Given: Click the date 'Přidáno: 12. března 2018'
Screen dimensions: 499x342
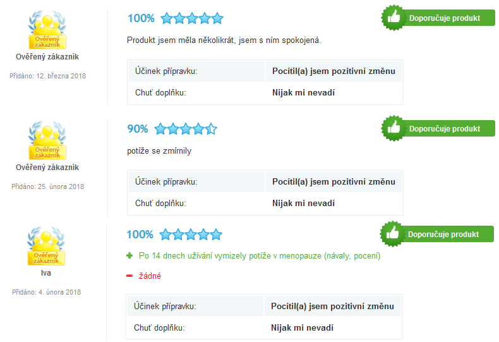Looking at the screenshot, I should [x=48, y=76].
